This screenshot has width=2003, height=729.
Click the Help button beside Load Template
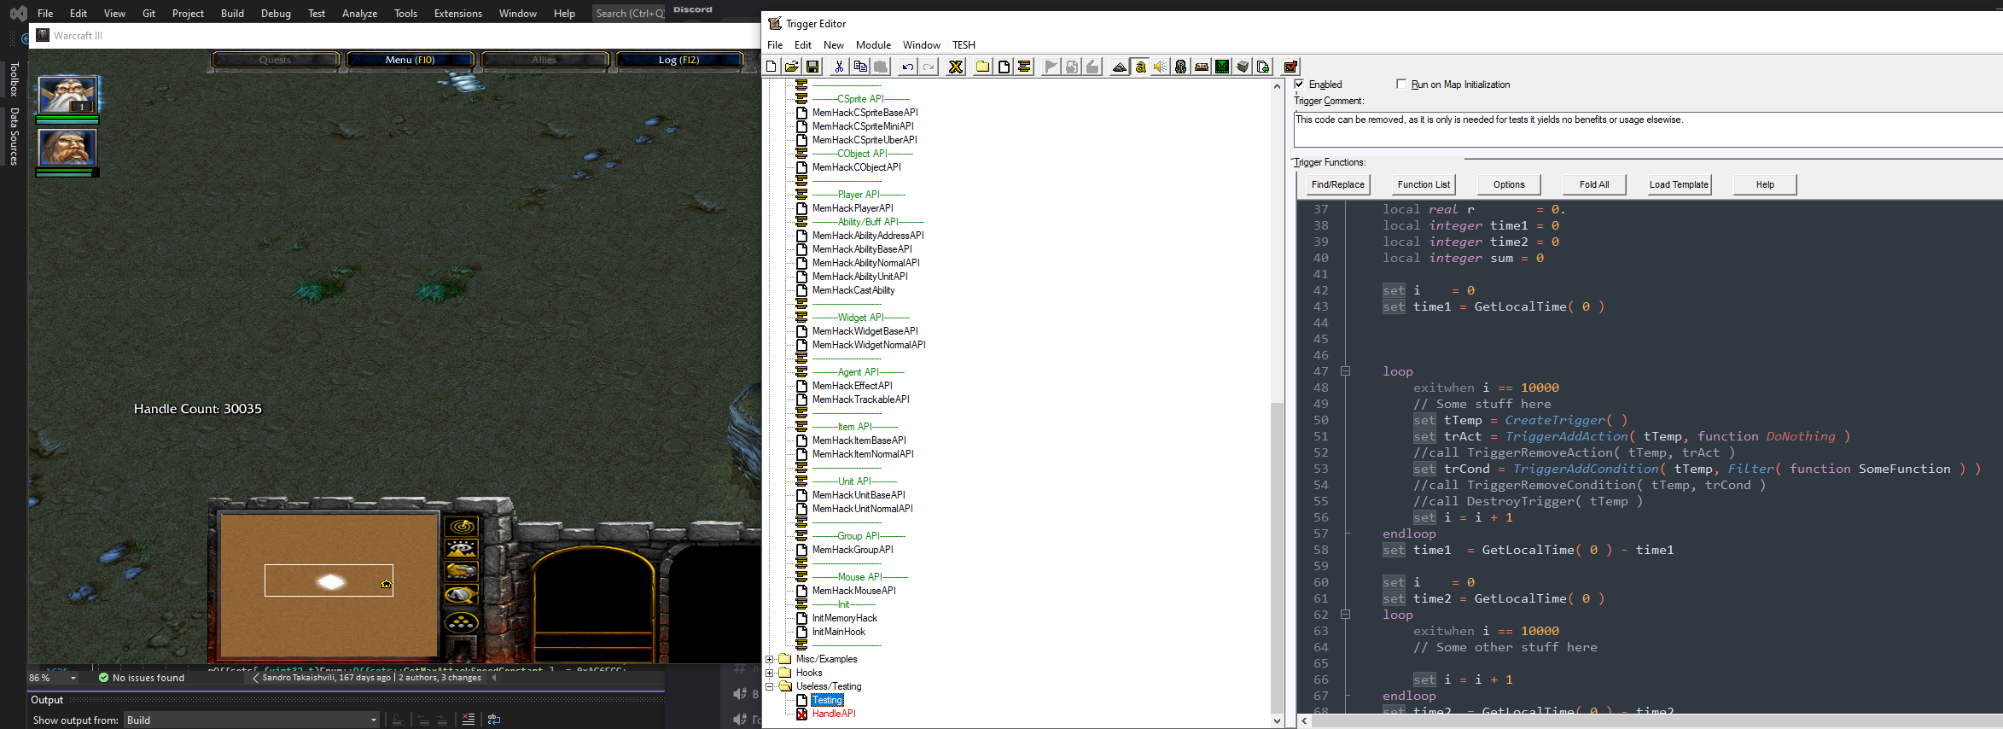tap(1765, 184)
